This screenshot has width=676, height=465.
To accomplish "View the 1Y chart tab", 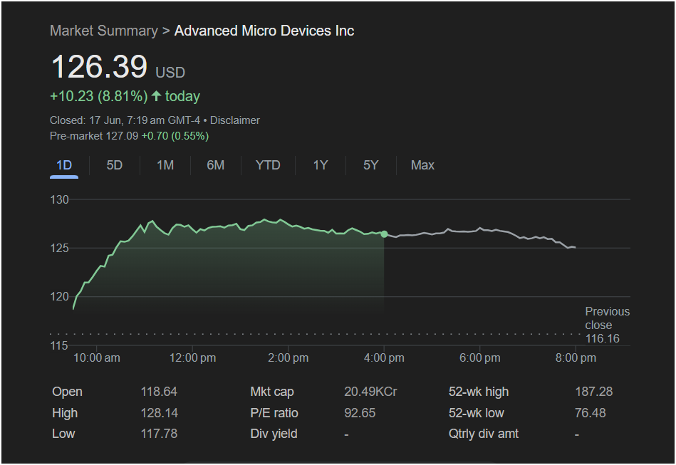I will pyautogui.click(x=321, y=165).
